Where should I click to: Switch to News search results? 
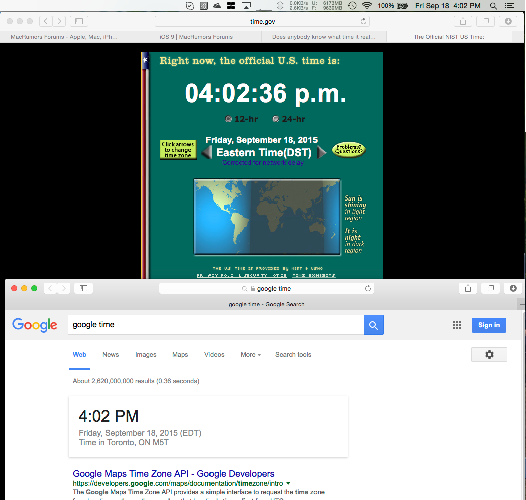click(111, 354)
